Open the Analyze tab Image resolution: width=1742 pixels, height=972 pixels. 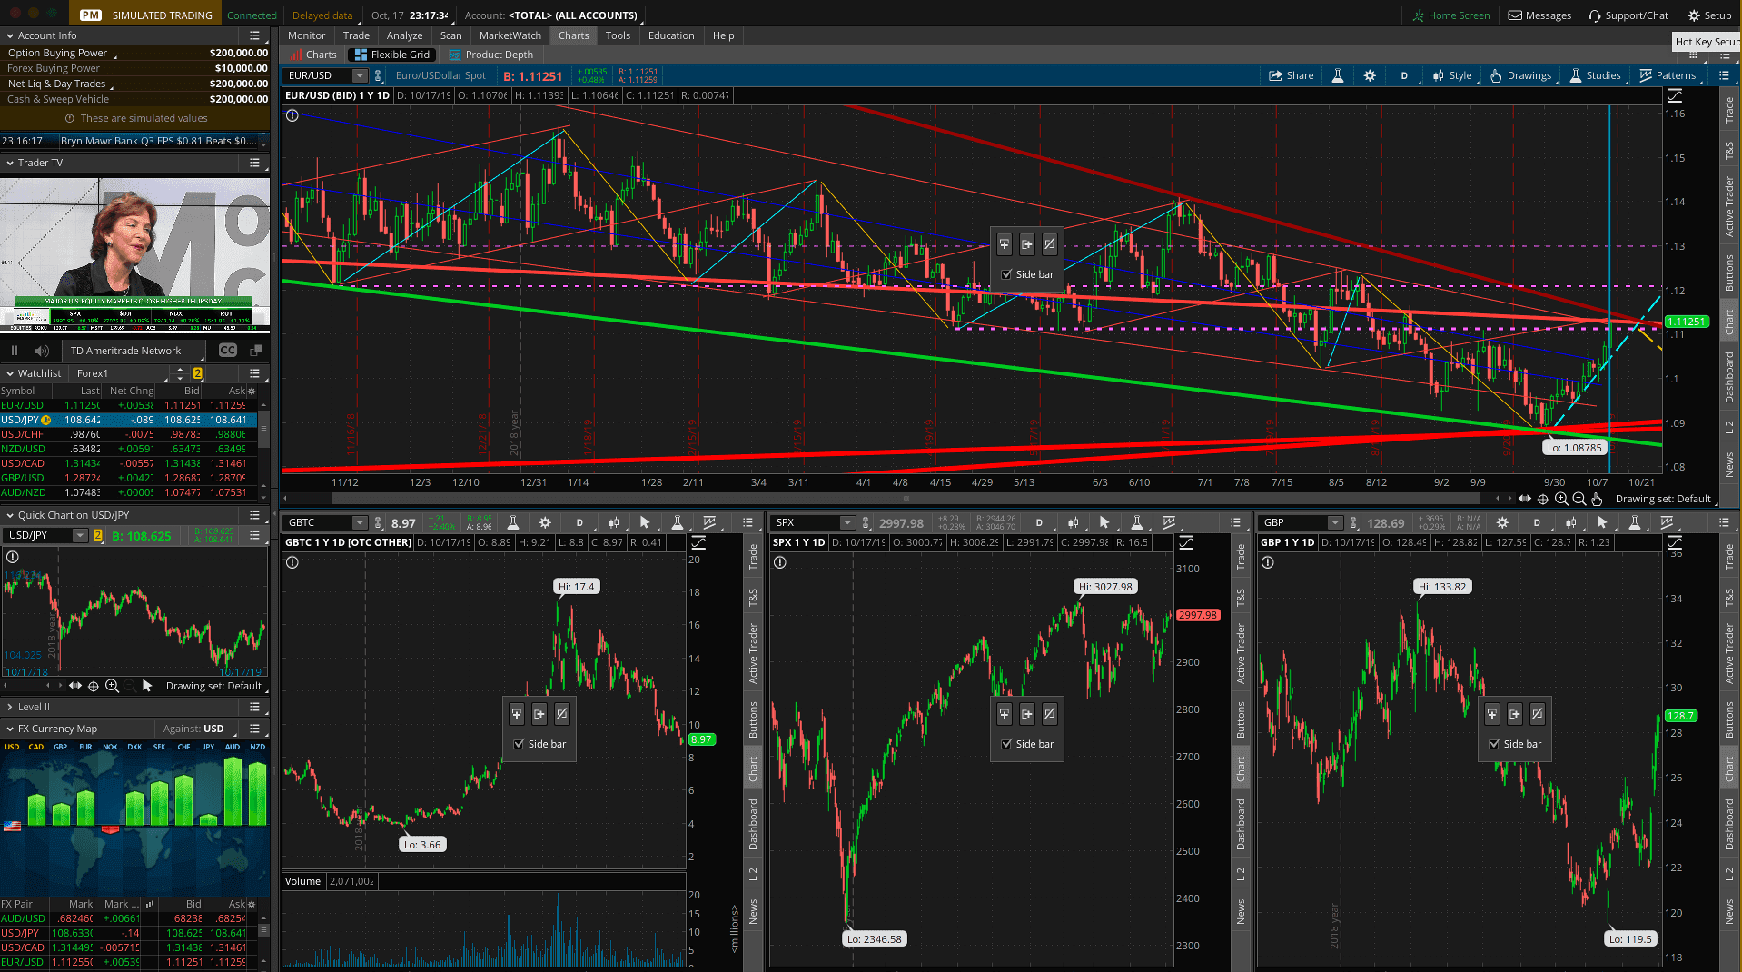(404, 35)
